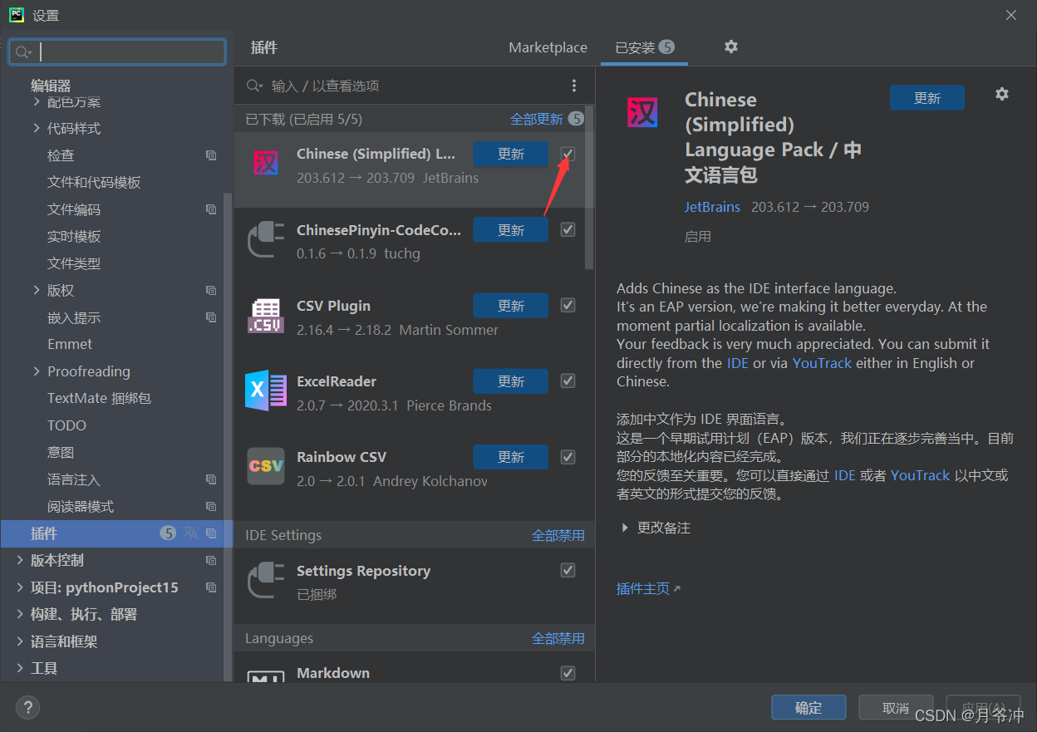
Task: Click 更新 in the Rainbow CSV row
Action: (511, 457)
